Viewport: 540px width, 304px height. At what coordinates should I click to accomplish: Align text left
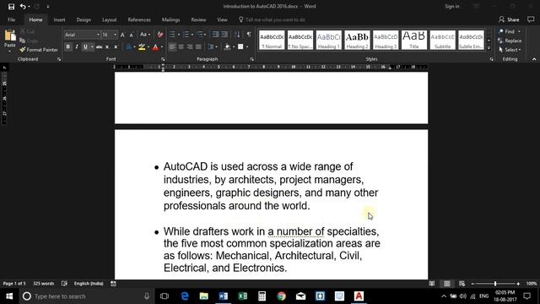pos(172,47)
